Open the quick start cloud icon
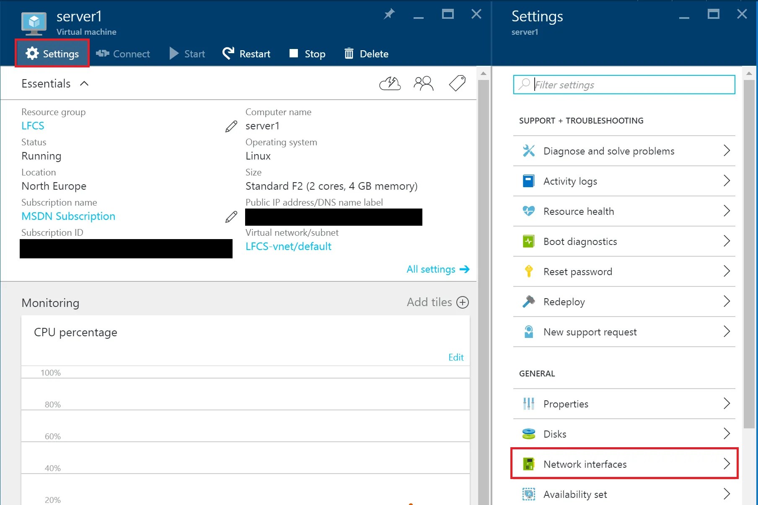758x505 pixels. tap(390, 83)
